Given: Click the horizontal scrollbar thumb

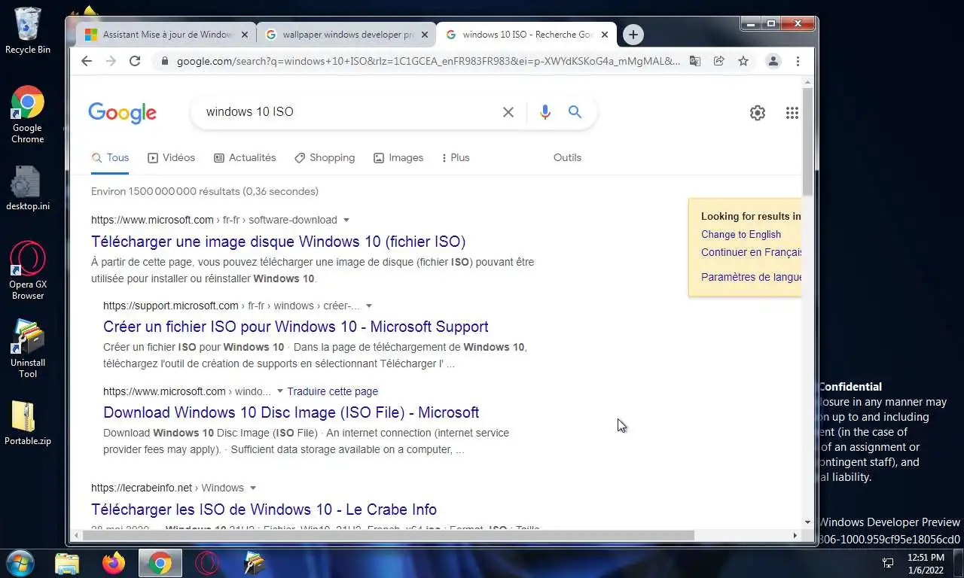Looking at the screenshot, I should (389, 535).
